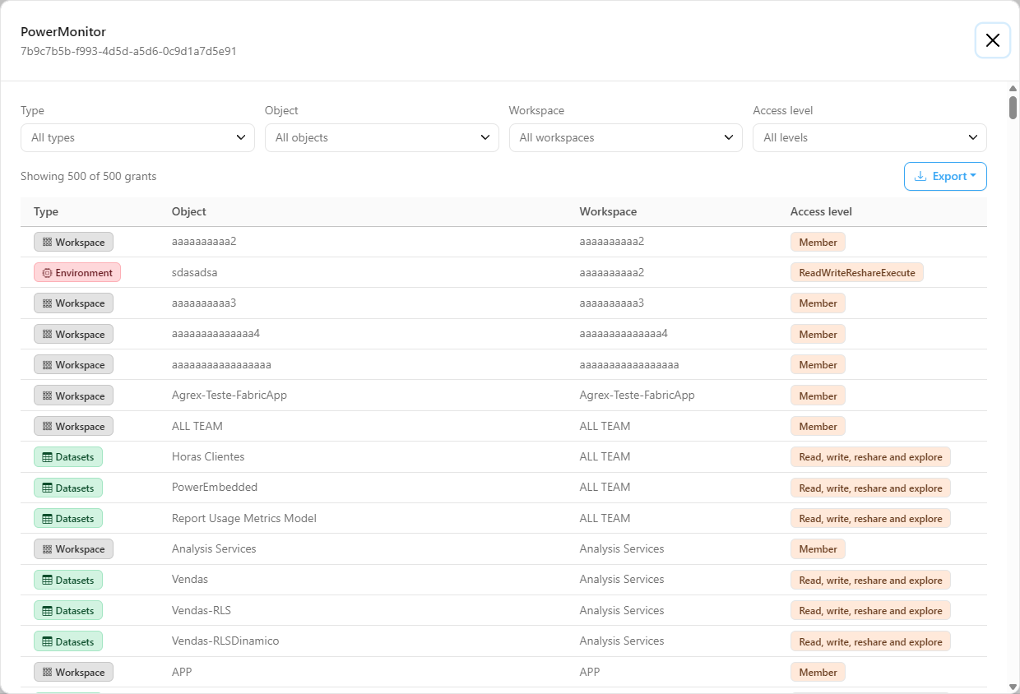Click the Datasets badge for Vendas-RLSDinamico
Viewport: 1020px width, 694px height.
tap(68, 641)
